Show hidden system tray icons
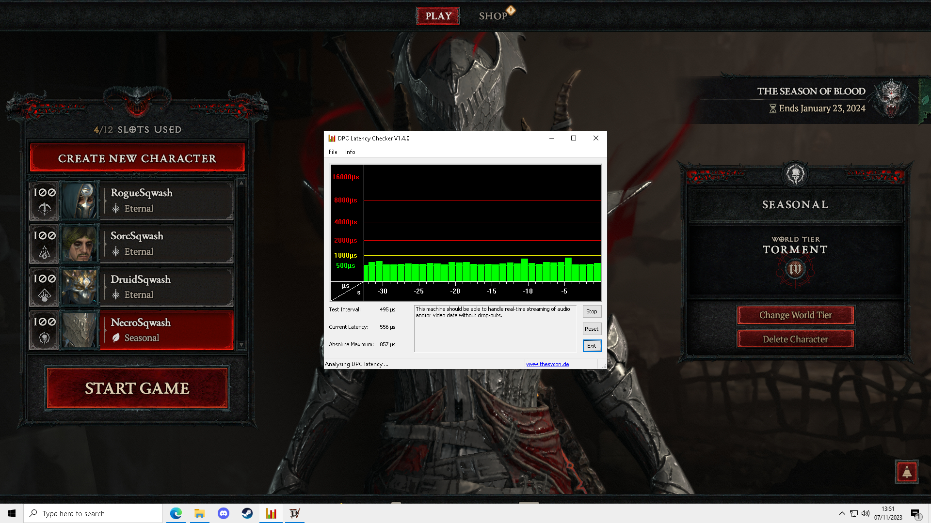The height and width of the screenshot is (523, 931). click(x=842, y=513)
